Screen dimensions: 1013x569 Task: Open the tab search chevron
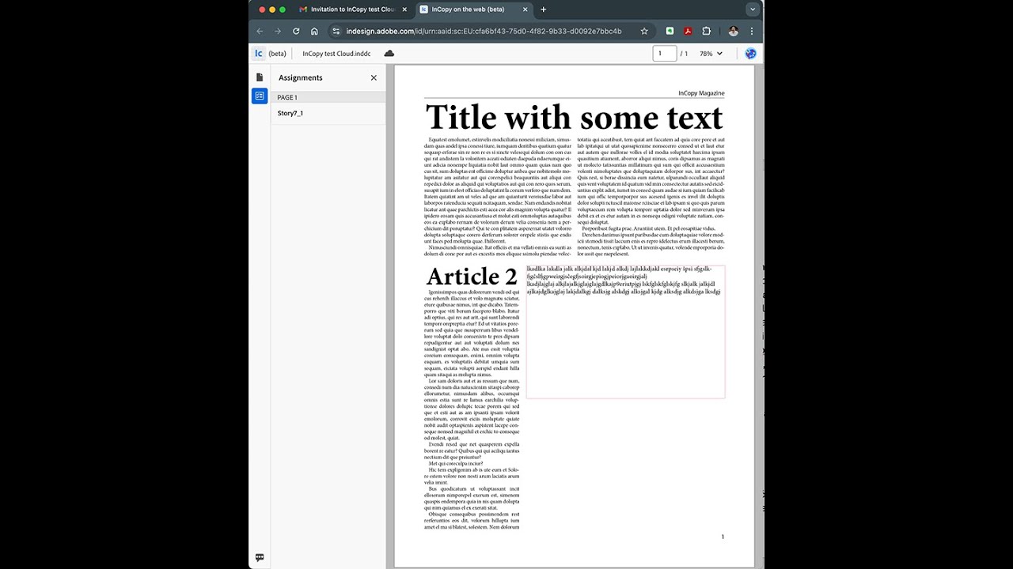tap(753, 9)
